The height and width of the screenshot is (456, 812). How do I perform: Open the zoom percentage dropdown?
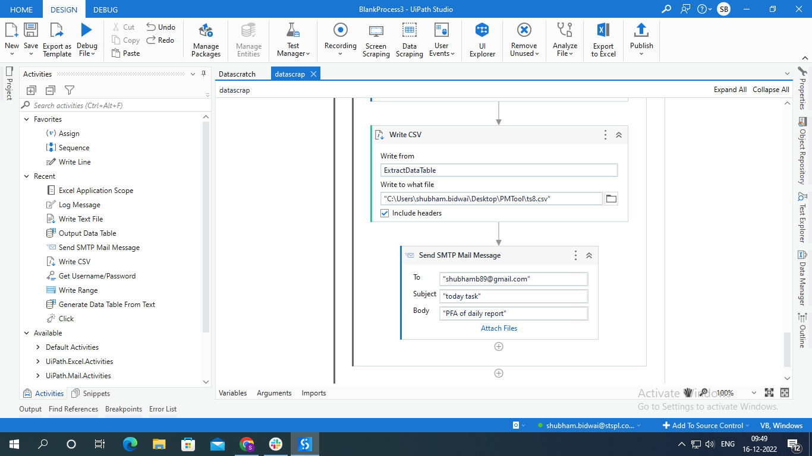tap(754, 392)
